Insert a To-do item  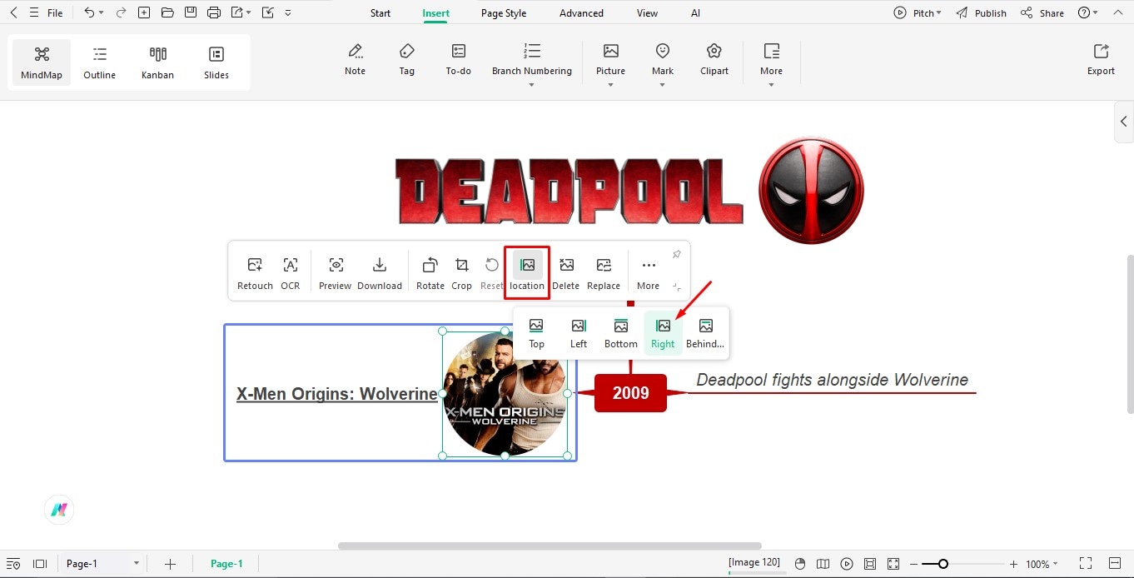pos(459,60)
